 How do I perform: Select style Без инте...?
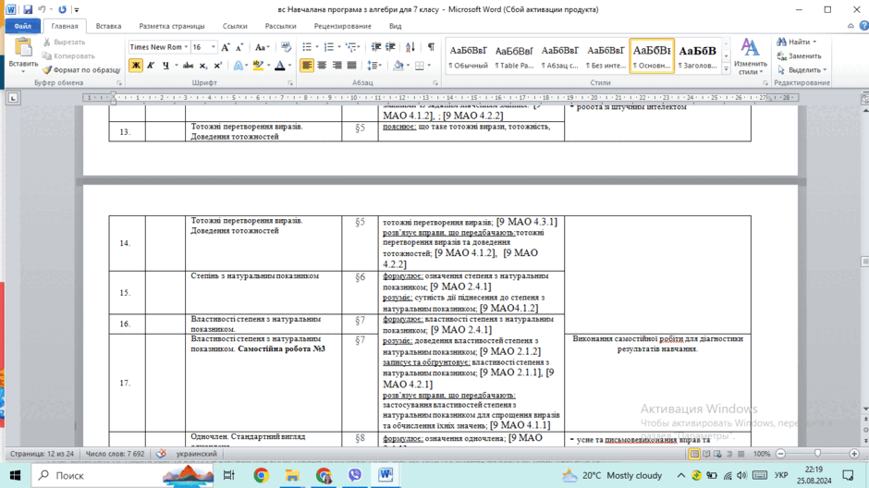tap(606, 56)
